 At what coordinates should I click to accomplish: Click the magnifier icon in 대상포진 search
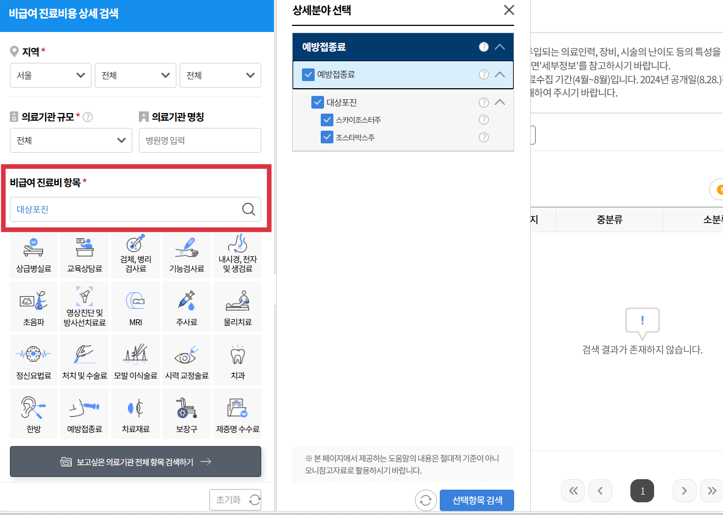[248, 209]
